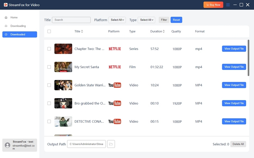Check the Golden State Warriors checkbox
The image size is (254, 158).
pyautogui.click(x=49, y=85)
